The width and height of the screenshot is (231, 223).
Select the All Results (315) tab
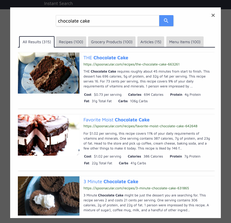37,42
